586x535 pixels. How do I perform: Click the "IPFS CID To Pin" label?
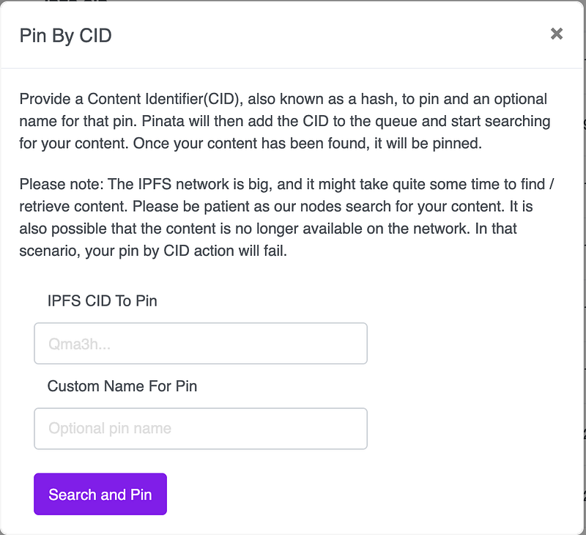click(x=102, y=300)
